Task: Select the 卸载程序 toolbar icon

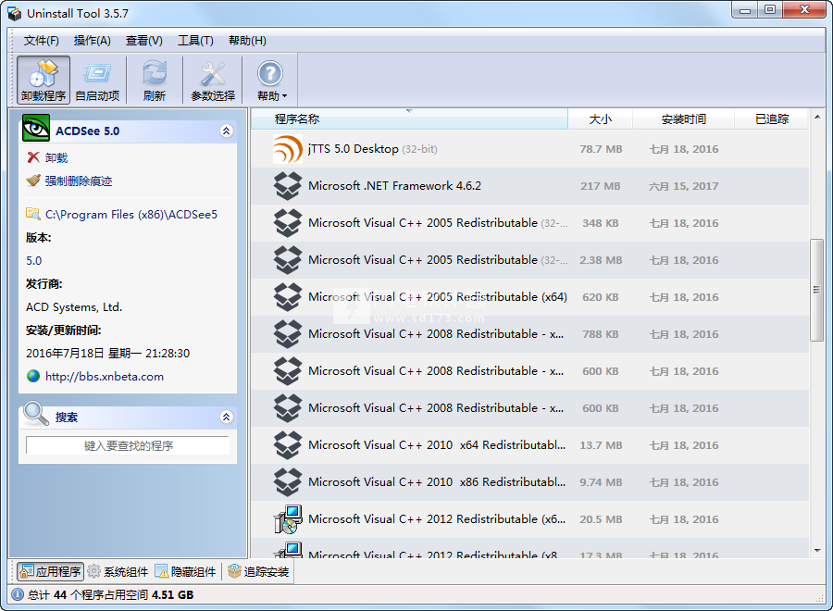Action: (x=43, y=79)
